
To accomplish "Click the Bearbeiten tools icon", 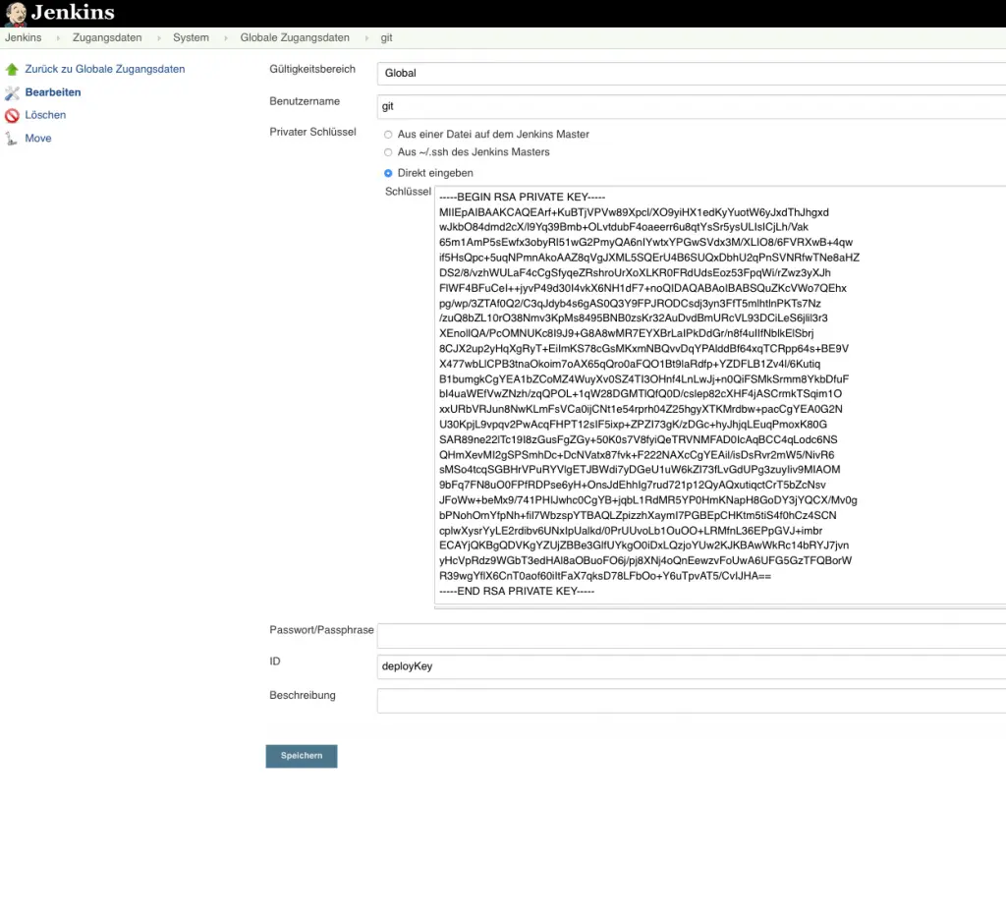I will tap(12, 92).
